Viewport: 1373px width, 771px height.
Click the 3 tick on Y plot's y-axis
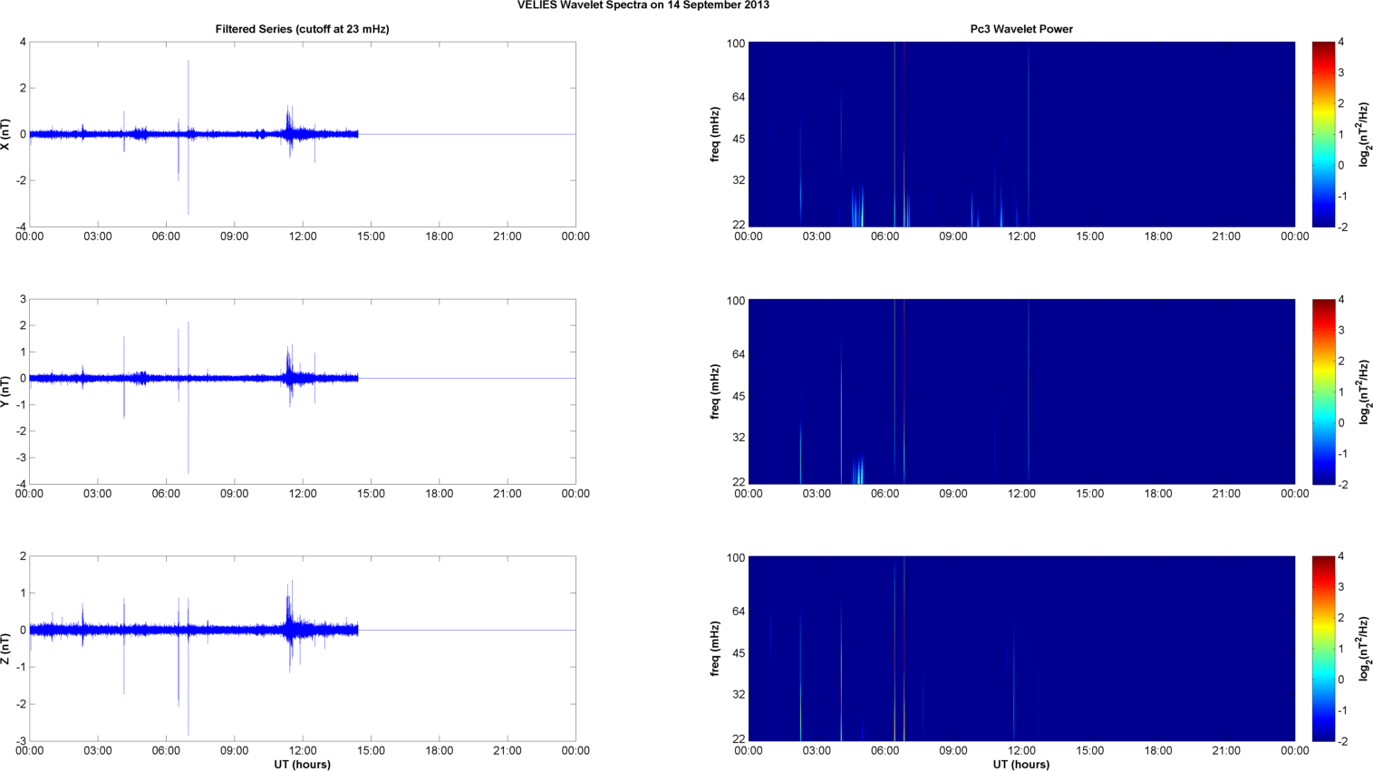click(x=23, y=300)
